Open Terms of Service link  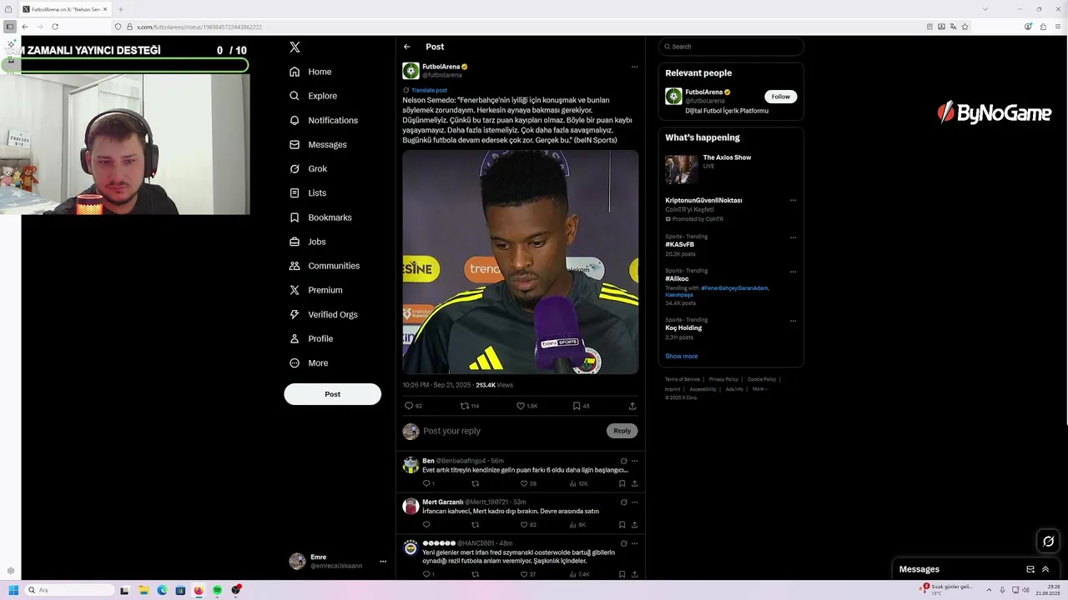coord(683,379)
